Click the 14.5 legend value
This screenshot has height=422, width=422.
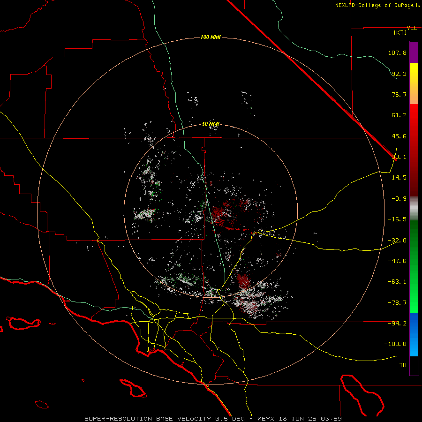[399, 178]
